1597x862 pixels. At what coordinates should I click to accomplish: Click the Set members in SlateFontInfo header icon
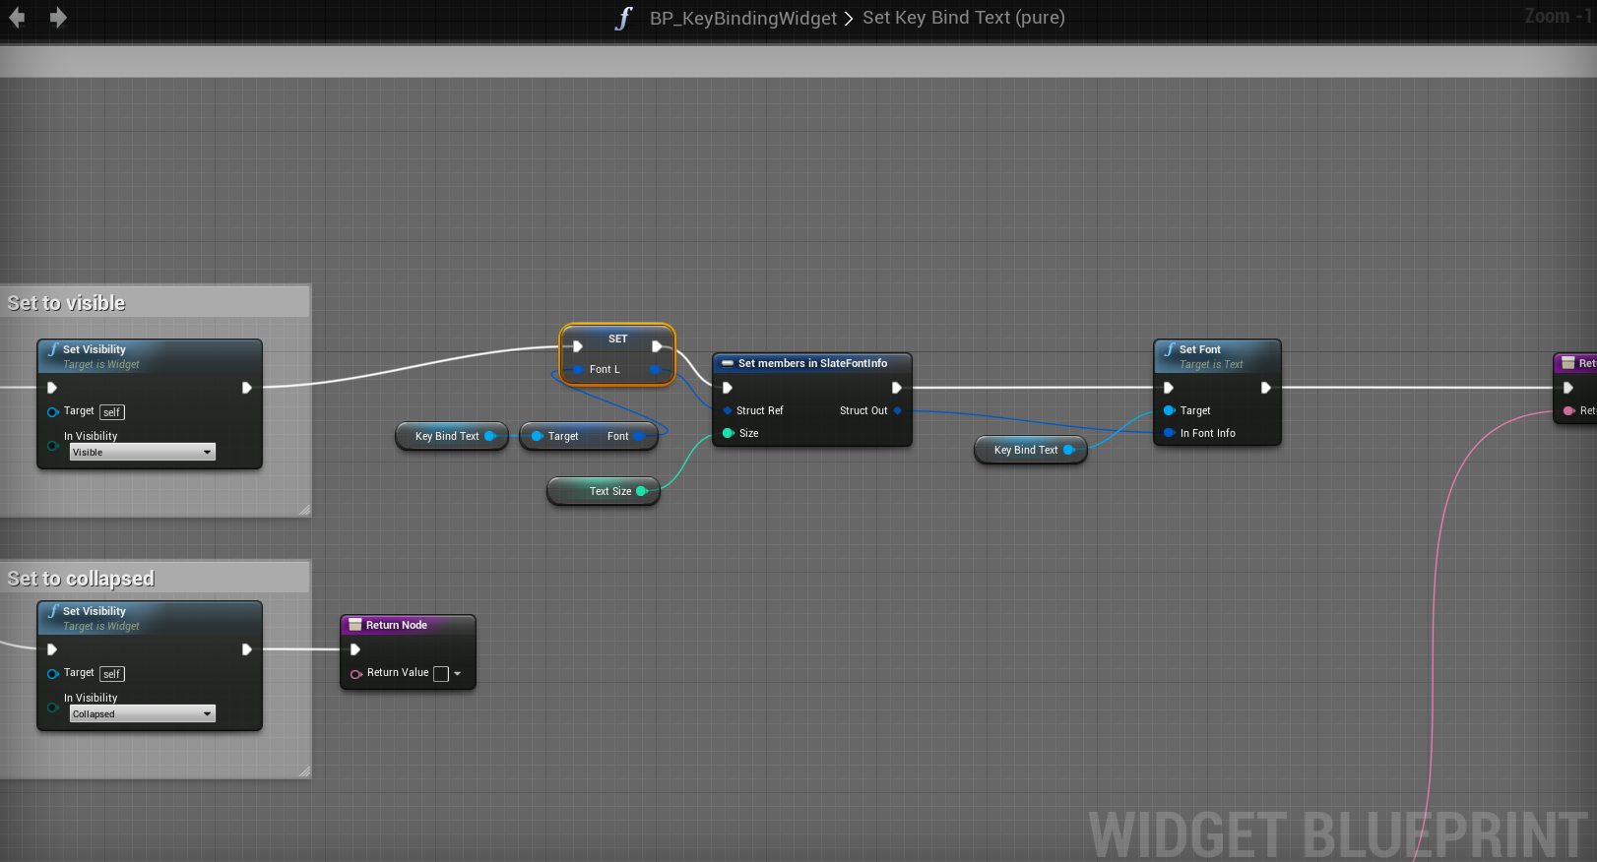tap(728, 363)
